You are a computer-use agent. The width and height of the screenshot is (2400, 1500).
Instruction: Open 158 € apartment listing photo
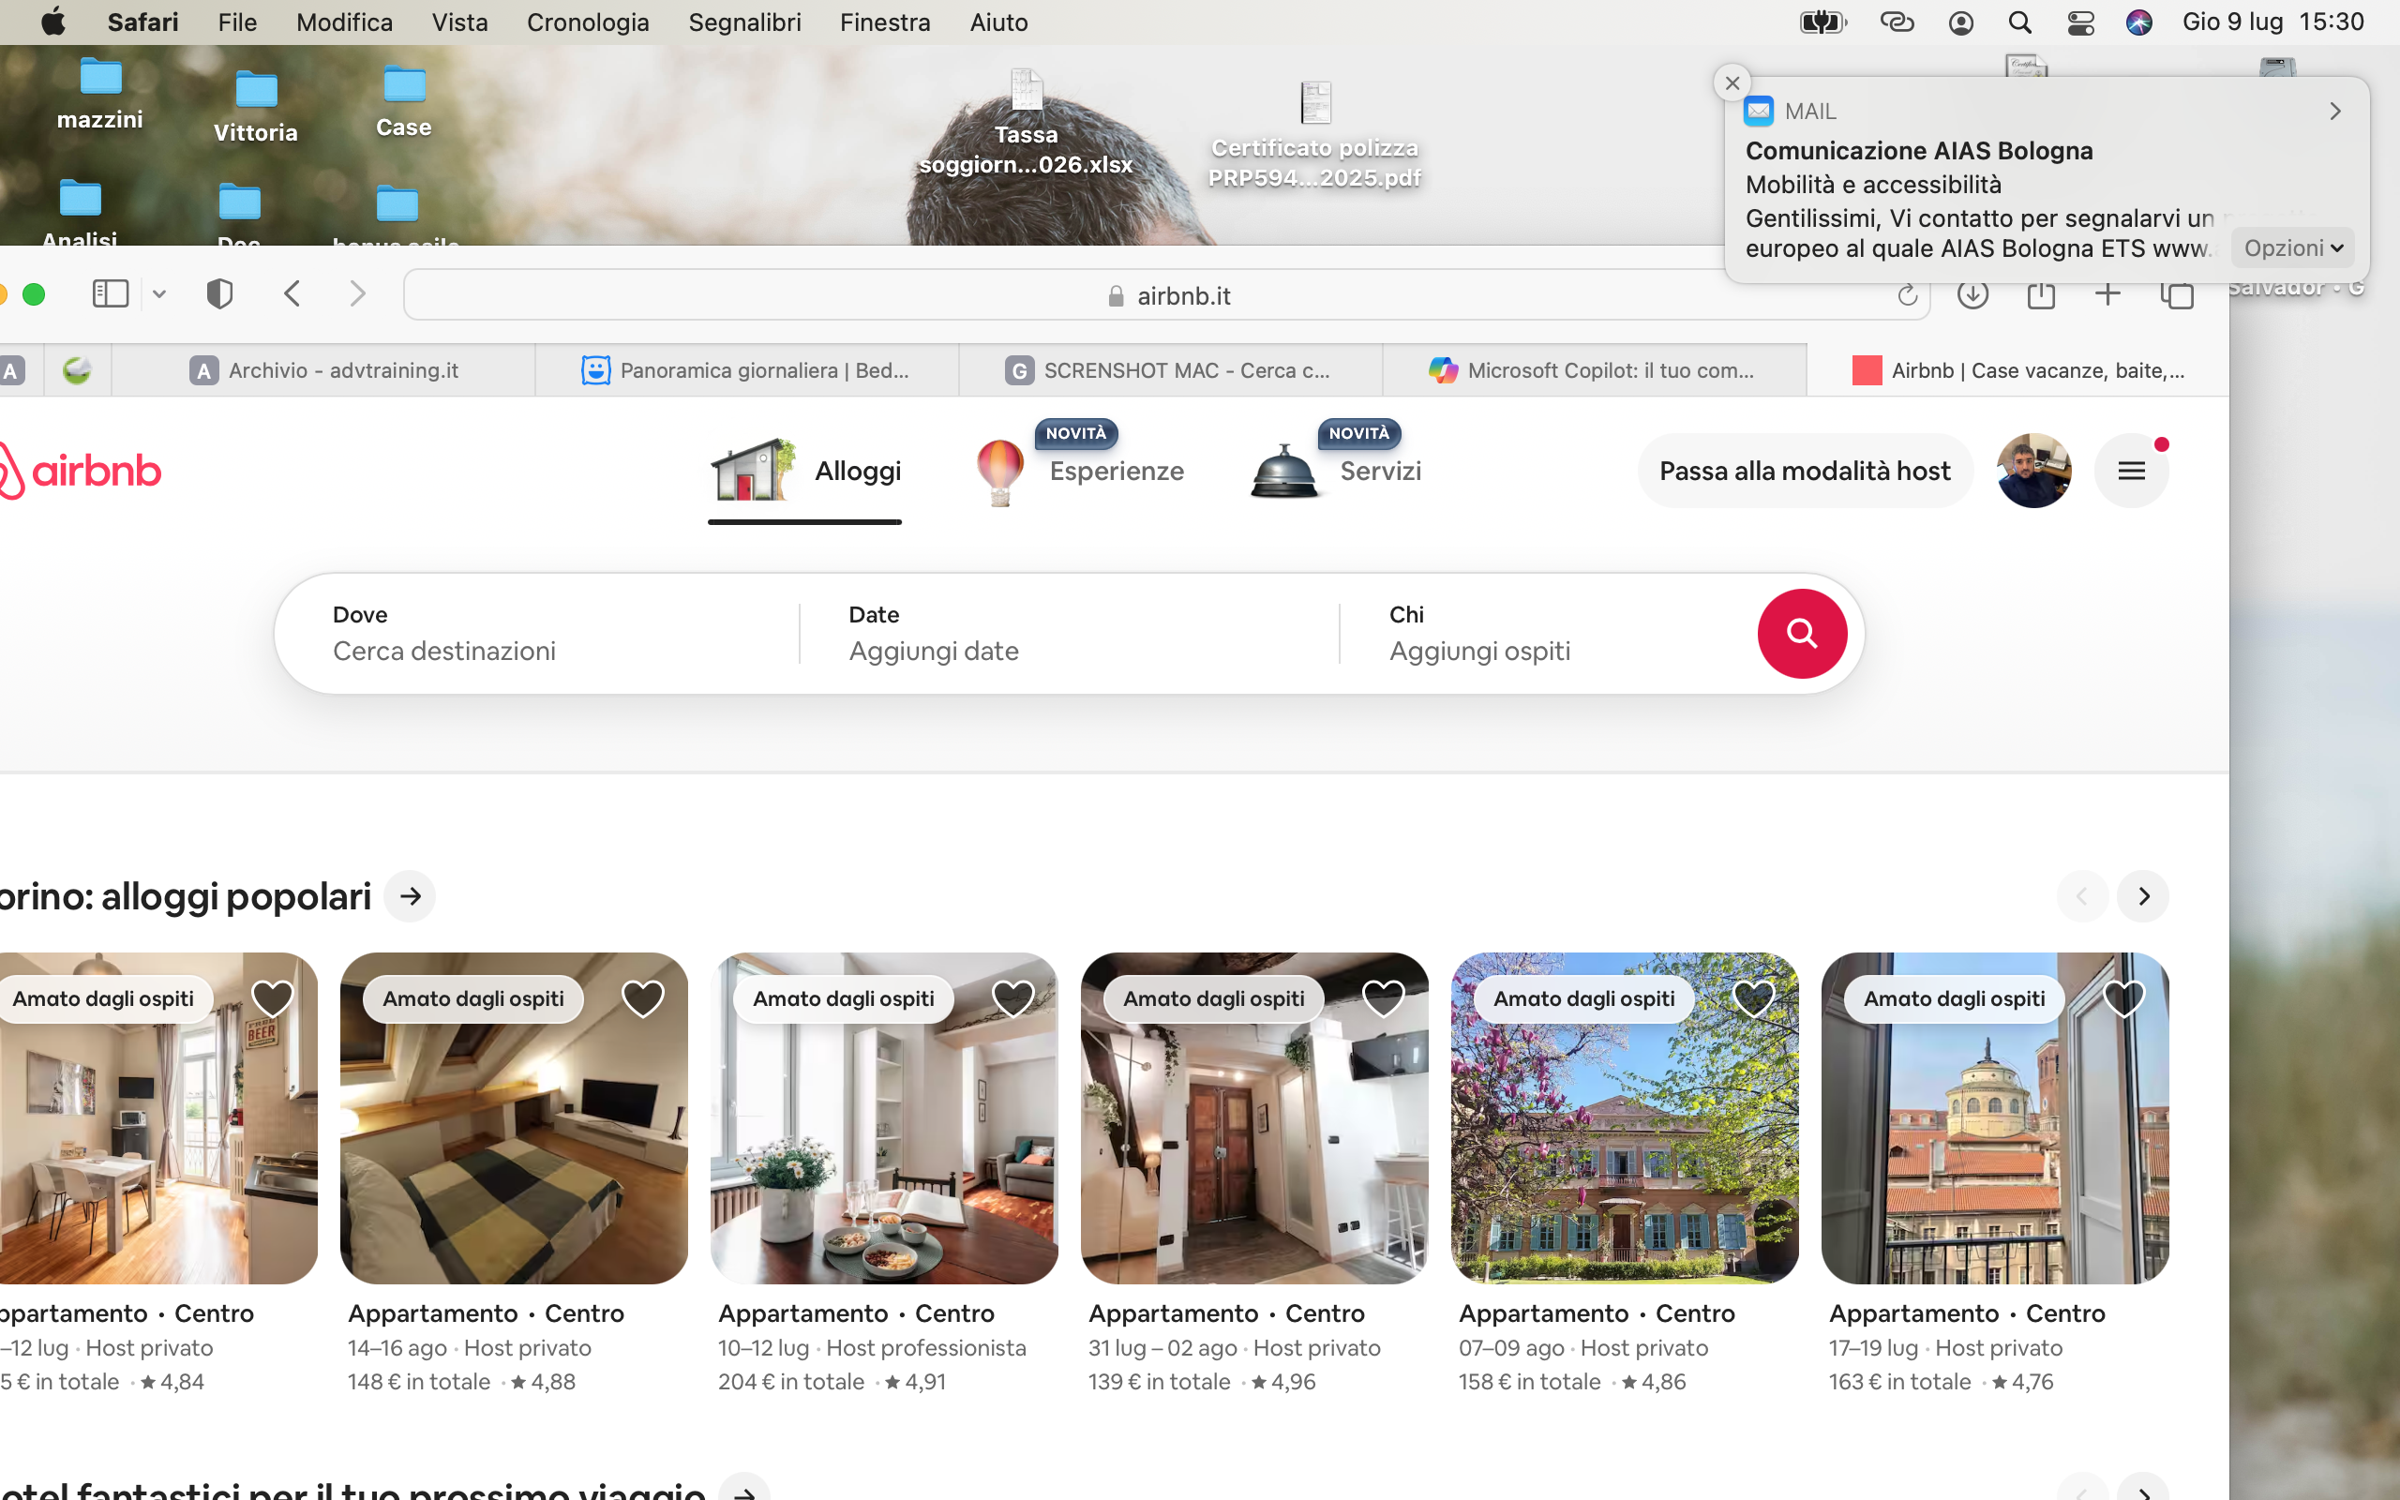1625,1118
